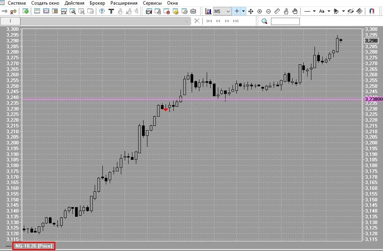Click the chart indicators icon left of M5
Screen dimensions: 383x251
[x=208, y=11]
